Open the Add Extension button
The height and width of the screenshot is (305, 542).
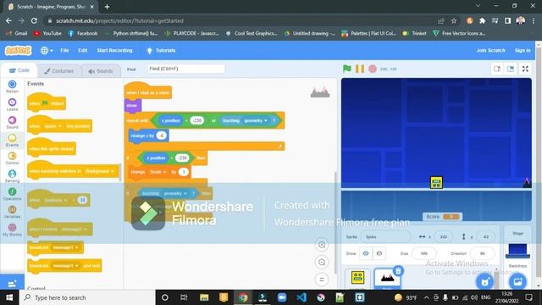(12, 283)
